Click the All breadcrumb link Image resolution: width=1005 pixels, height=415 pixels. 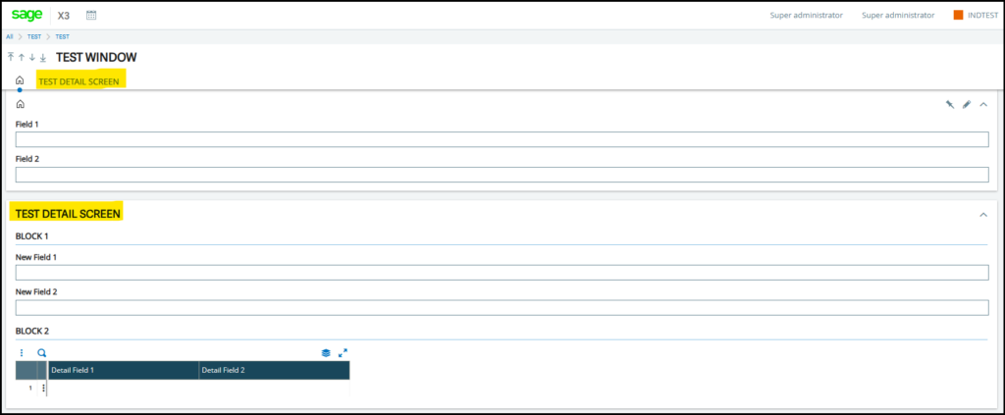pyautogui.click(x=10, y=36)
